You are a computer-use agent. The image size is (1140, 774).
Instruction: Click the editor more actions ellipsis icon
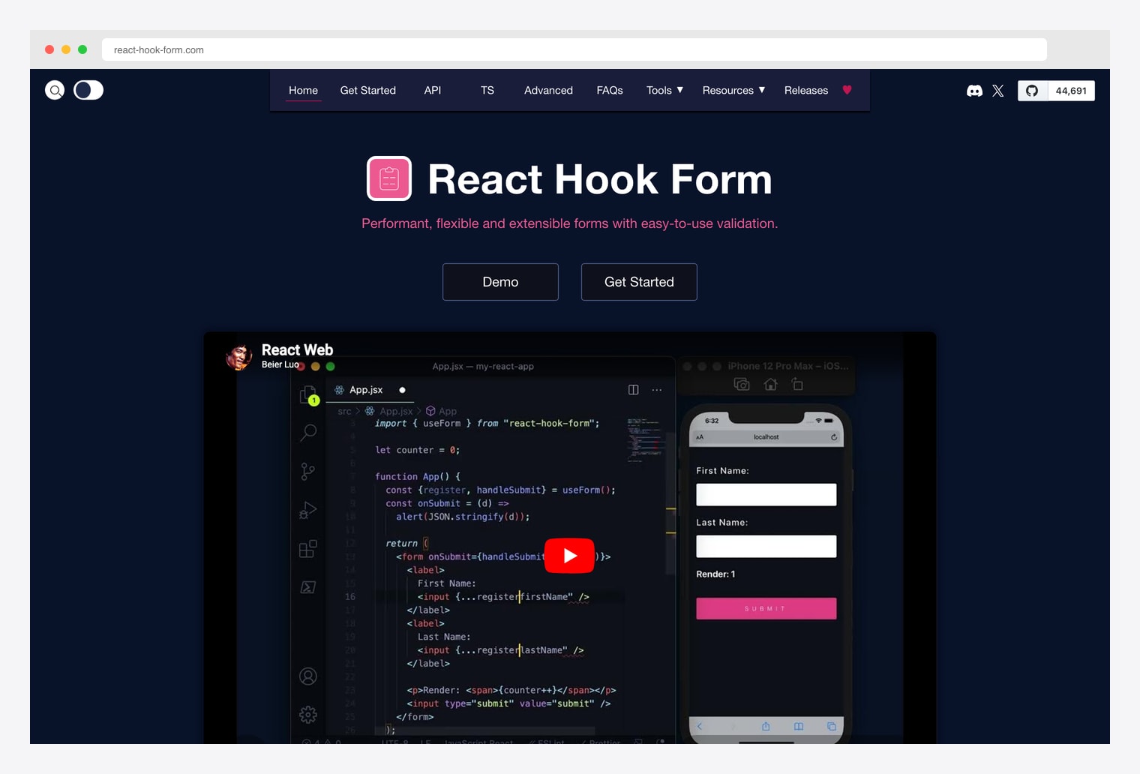point(657,390)
